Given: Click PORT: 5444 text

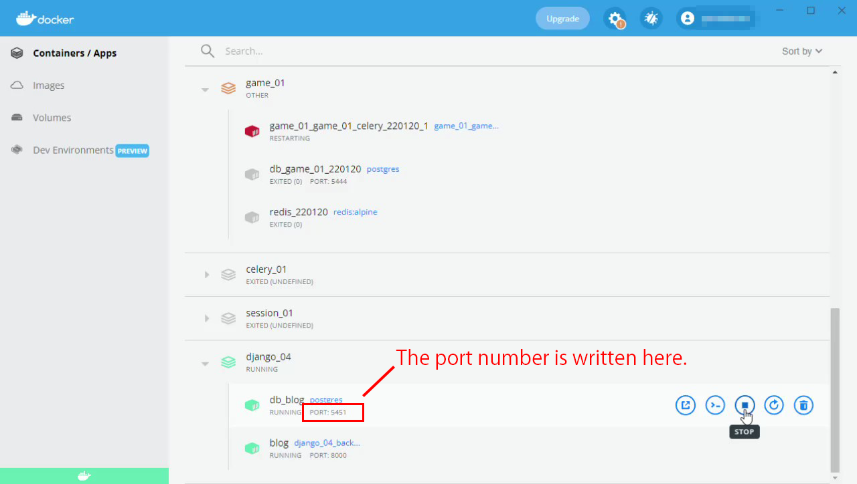Looking at the screenshot, I should 328,181.
